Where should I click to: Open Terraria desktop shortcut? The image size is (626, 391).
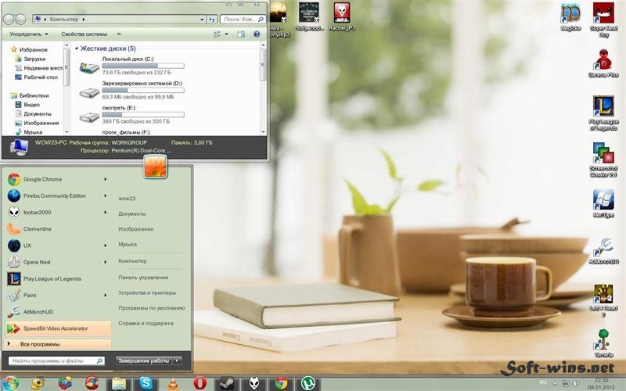point(603,343)
